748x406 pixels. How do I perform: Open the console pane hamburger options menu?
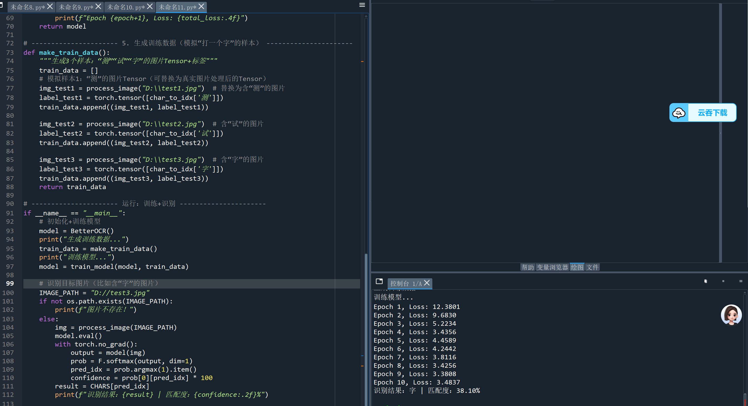(741, 281)
